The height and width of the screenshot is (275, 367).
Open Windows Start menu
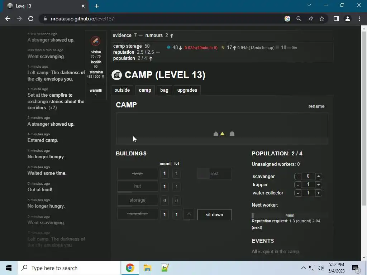[x=9, y=268]
